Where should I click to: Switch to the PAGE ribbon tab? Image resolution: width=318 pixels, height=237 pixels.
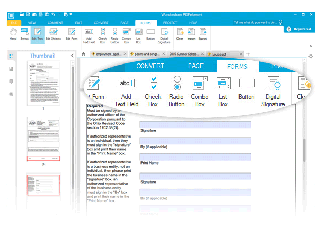tap(125, 23)
